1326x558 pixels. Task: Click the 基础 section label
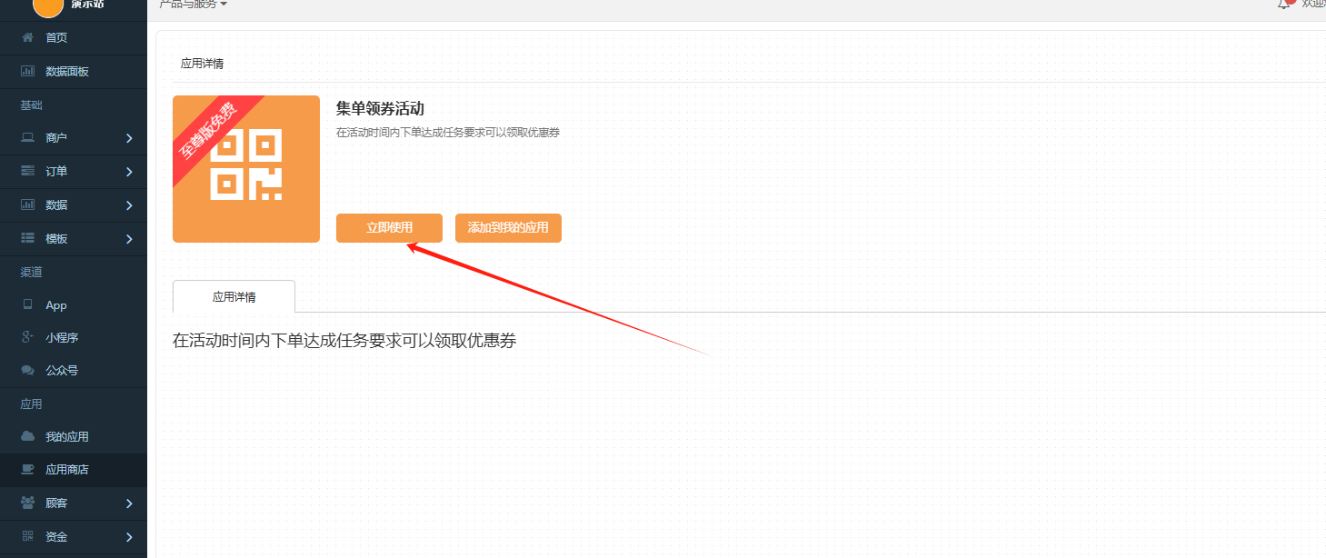32,105
